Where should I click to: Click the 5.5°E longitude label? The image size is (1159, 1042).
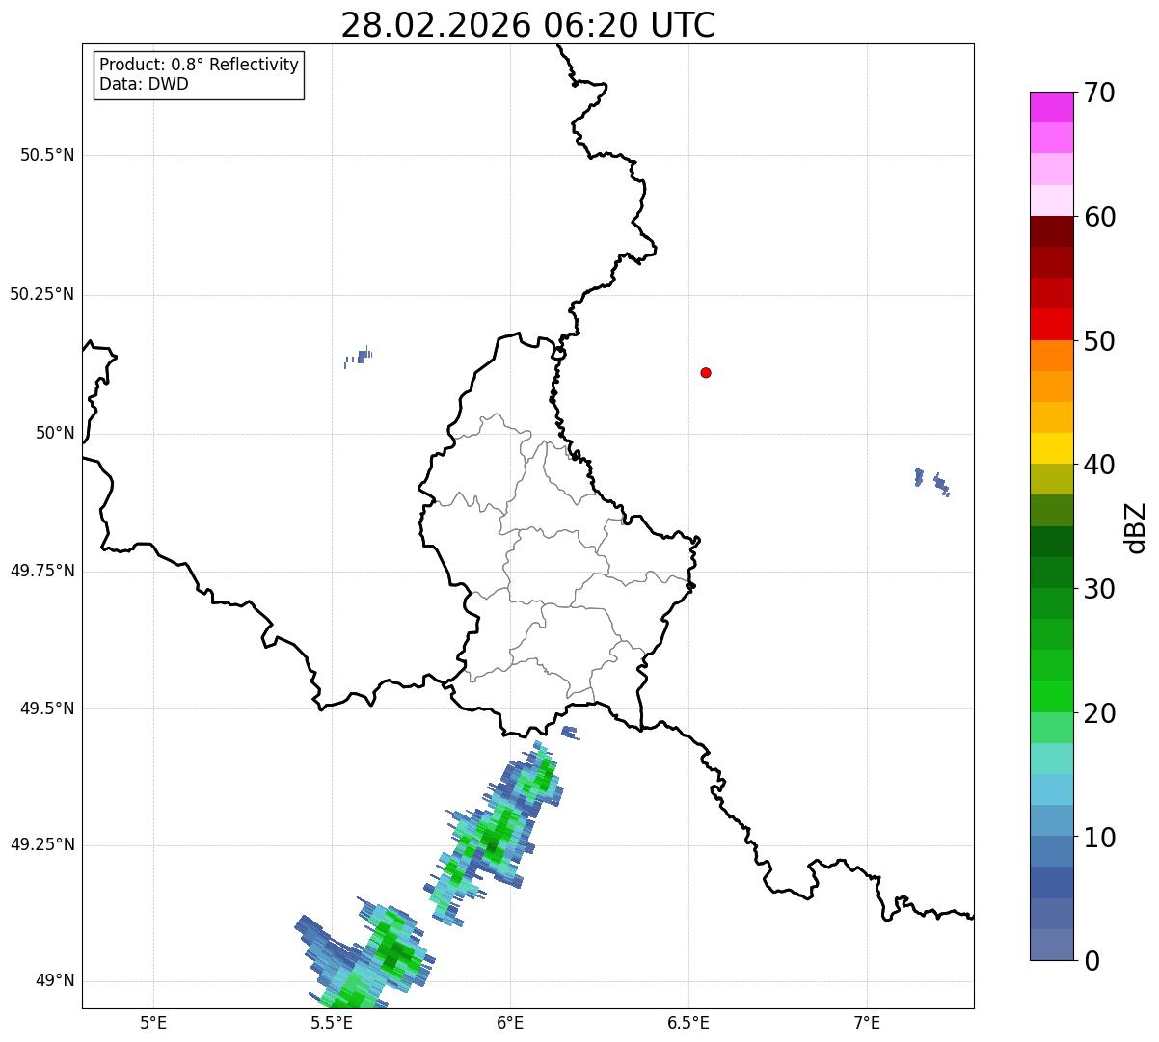pyautogui.click(x=332, y=1022)
